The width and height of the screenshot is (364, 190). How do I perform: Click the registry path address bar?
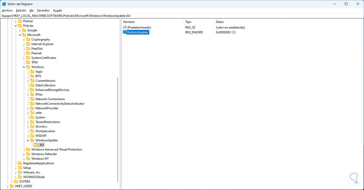(182, 16)
